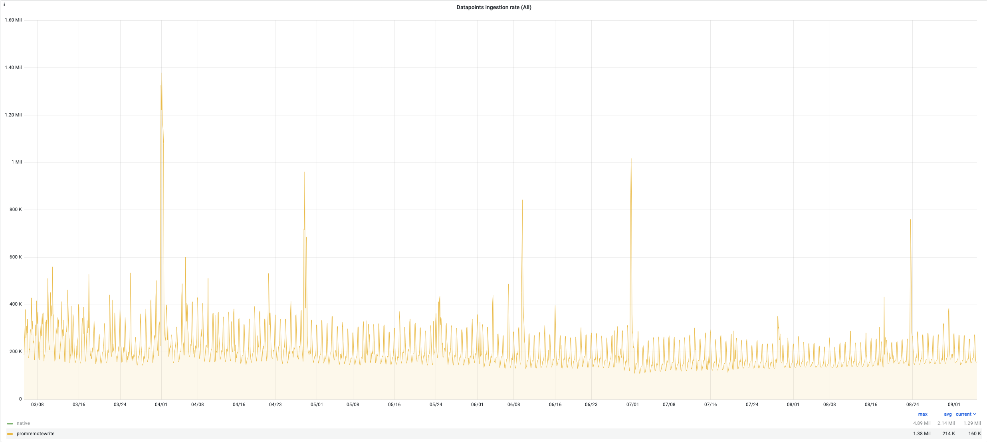Image resolution: width=987 pixels, height=442 pixels.
Task: Sort legend by the current column header
Action: tap(963, 414)
